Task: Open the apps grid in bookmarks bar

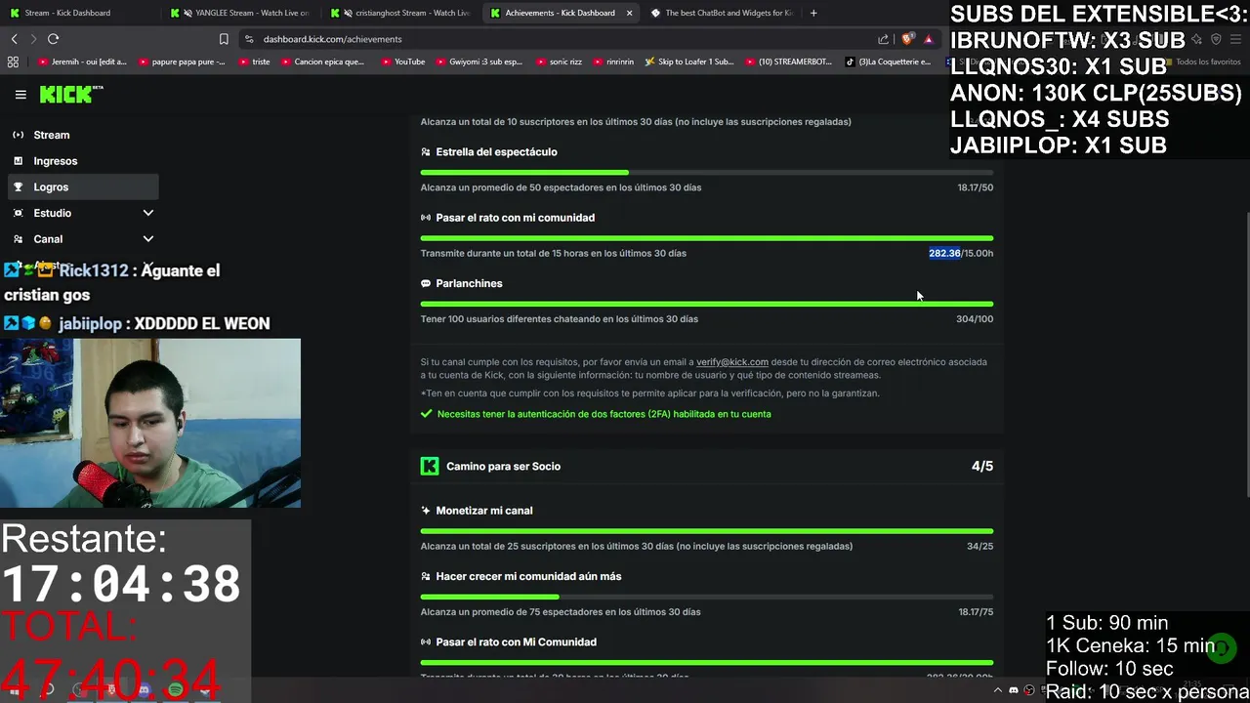Action: pyautogui.click(x=13, y=62)
